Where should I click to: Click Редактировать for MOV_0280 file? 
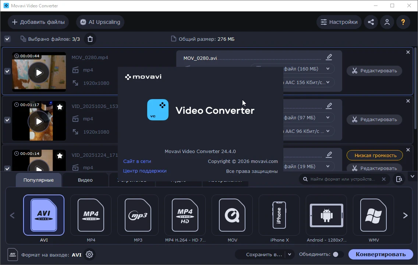tap(374, 71)
